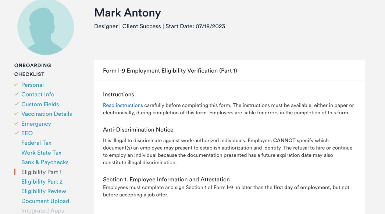The image size is (385, 214).
Task: Open the Eligibility Review step
Action: (44, 191)
